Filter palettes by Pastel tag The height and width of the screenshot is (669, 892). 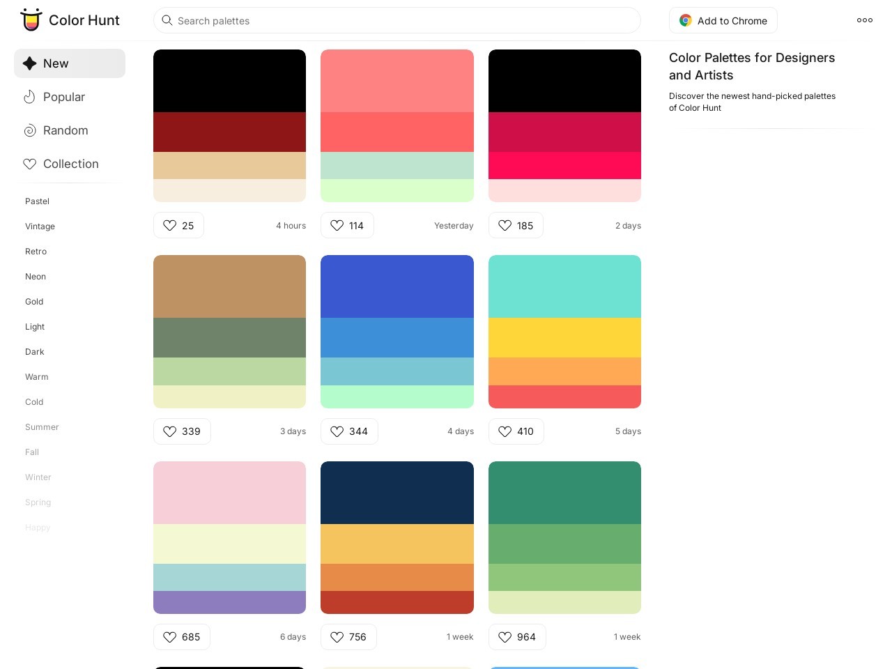pos(37,201)
